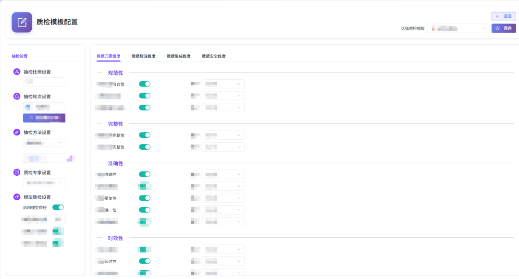Click the 抽检比例设置 input field
519x279 pixels.
coord(44,82)
